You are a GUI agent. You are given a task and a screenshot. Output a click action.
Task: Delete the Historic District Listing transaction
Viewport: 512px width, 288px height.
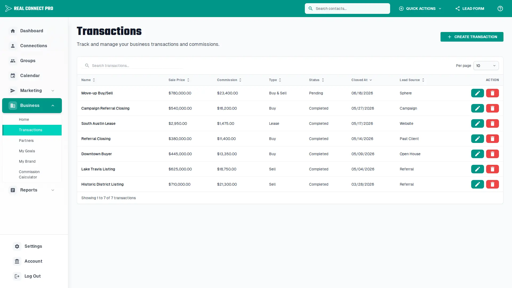click(492, 184)
